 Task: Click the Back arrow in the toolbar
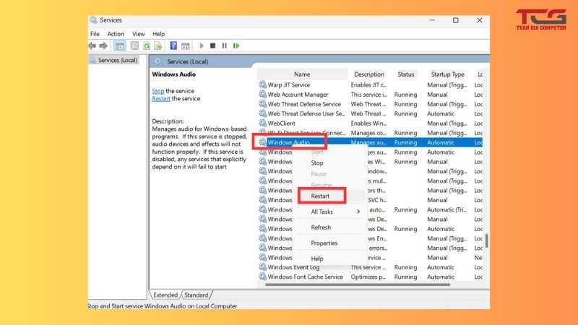(92, 45)
